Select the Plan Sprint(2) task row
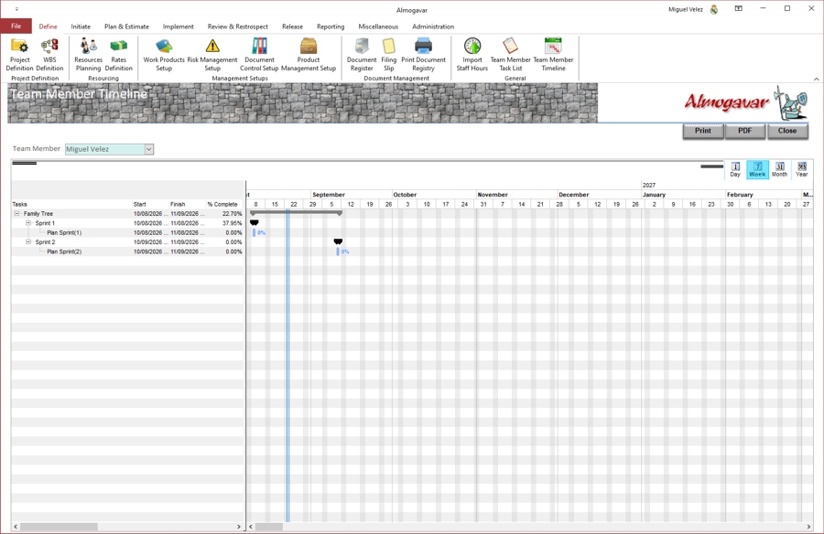 click(x=128, y=251)
